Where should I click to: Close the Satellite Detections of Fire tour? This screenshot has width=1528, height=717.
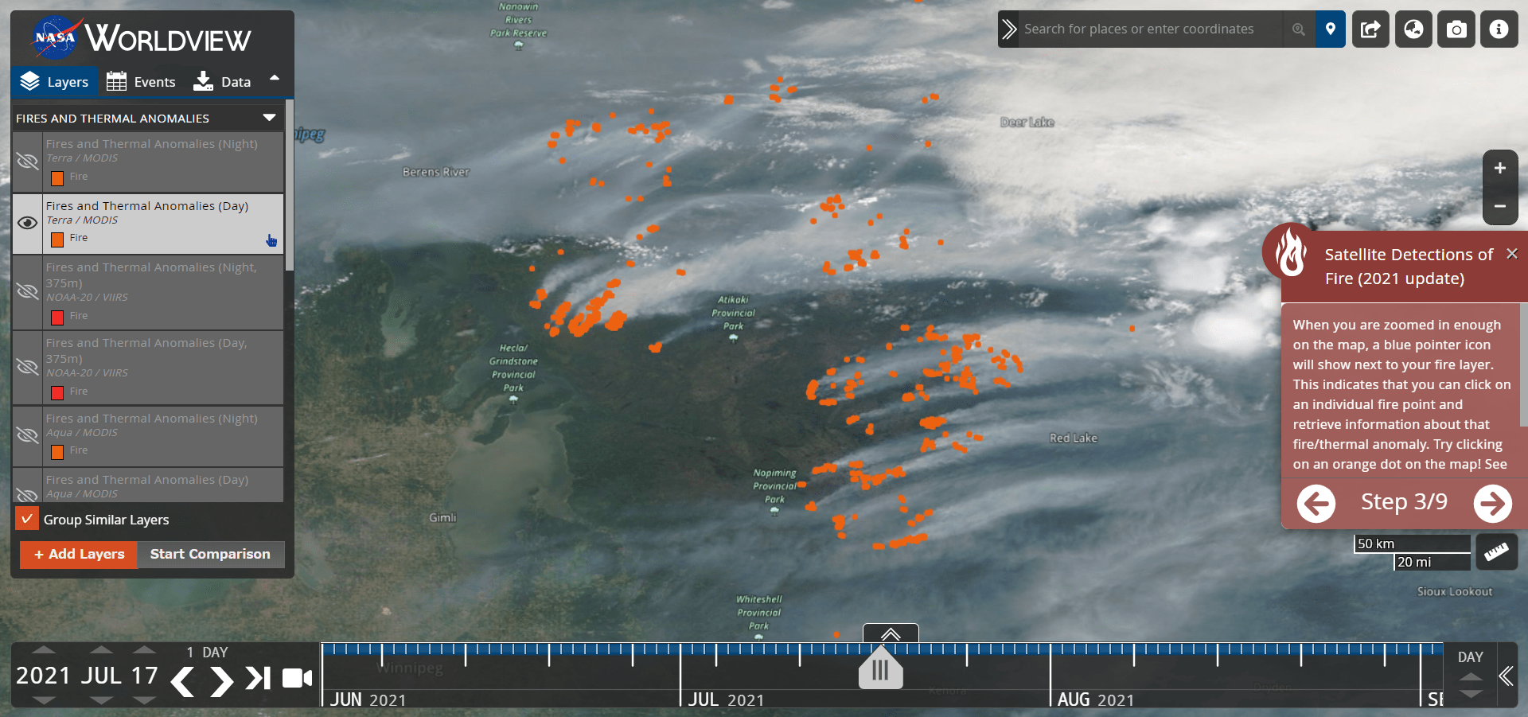[1512, 254]
